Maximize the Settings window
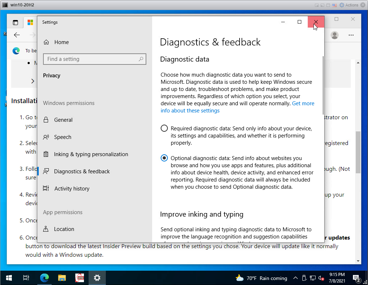The height and width of the screenshot is (285, 368). pos(299,22)
